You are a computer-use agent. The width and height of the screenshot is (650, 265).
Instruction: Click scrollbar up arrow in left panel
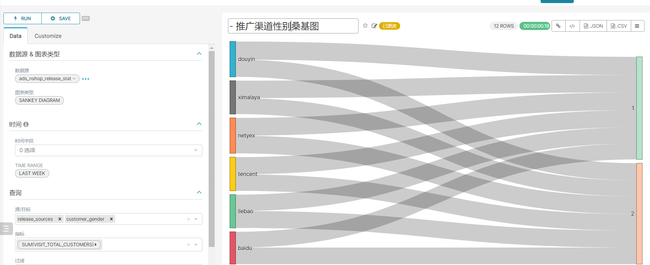coord(212,48)
